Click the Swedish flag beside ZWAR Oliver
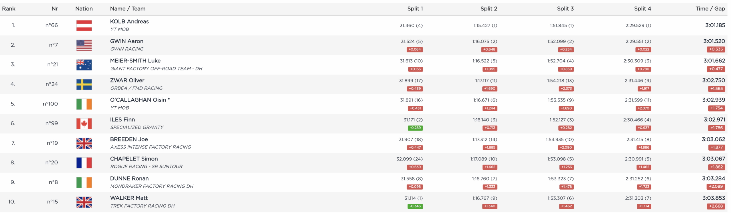The image size is (731, 213). (84, 84)
